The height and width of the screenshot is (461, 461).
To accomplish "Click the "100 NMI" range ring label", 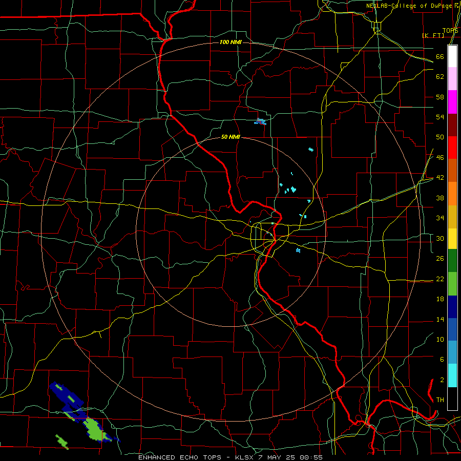I will pyautogui.click(x=230, y=43).
